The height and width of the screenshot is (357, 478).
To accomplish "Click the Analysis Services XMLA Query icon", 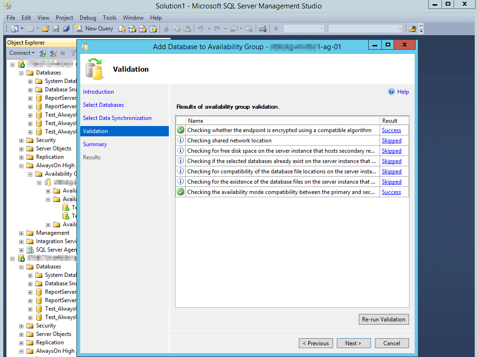I will pyautogui.click(x=153, y=29).
